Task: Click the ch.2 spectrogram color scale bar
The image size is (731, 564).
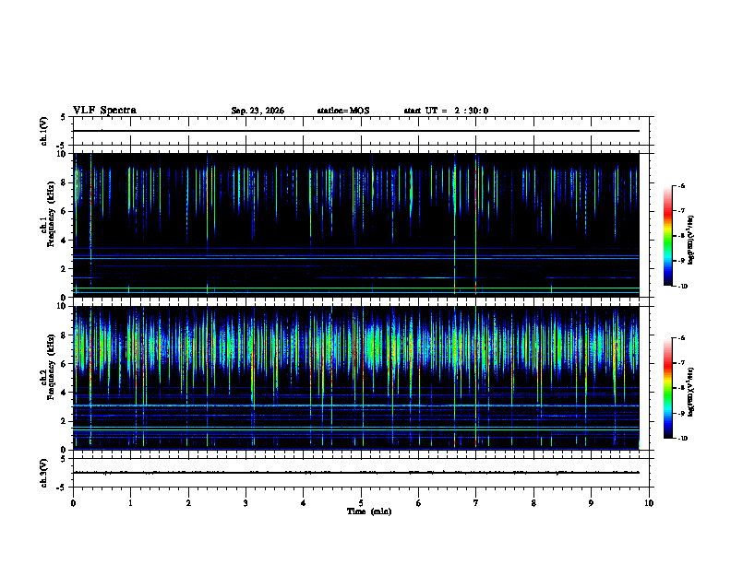Action: (667, 388)
